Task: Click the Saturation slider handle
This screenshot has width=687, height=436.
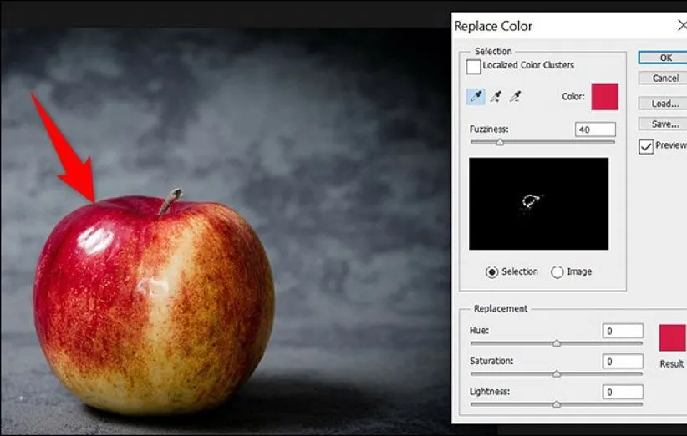Action: tap(557, 374)
